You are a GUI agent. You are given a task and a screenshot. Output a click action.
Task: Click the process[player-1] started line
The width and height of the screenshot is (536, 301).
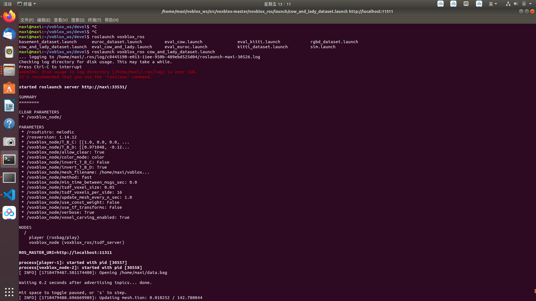point(73,263)
